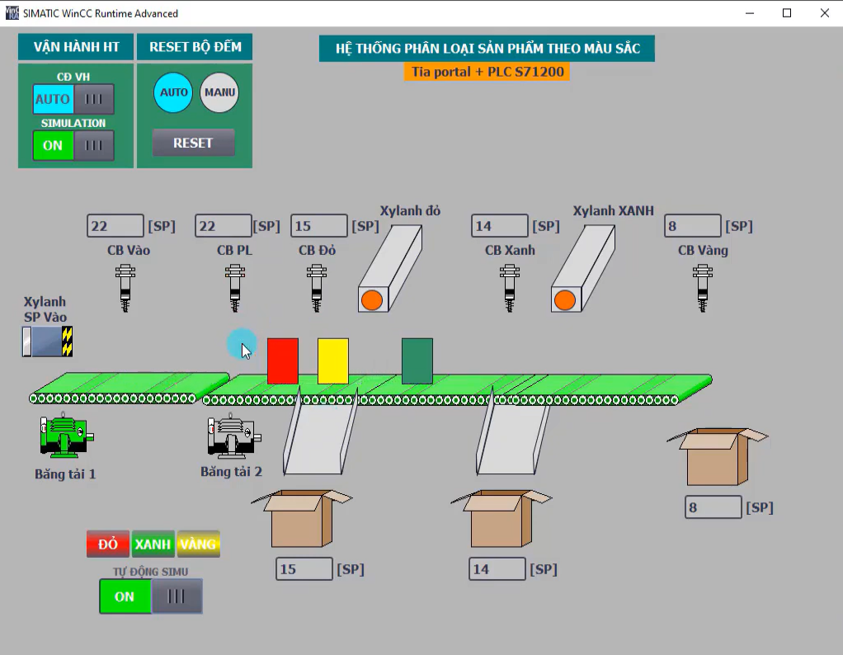Click the Băng tải 1 label

pyautogui.click(x=65, y=474)
